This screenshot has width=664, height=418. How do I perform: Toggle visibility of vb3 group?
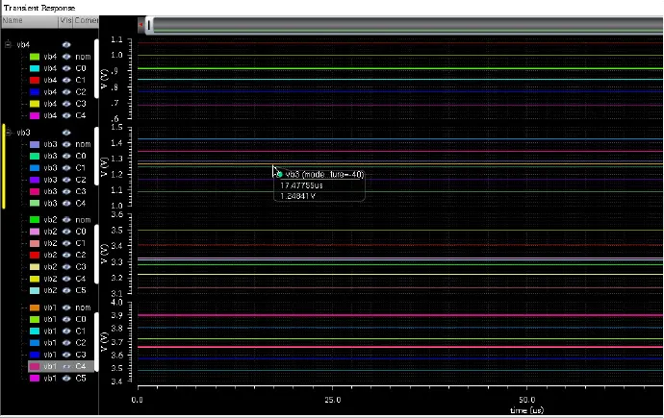(x=66, y=133)
